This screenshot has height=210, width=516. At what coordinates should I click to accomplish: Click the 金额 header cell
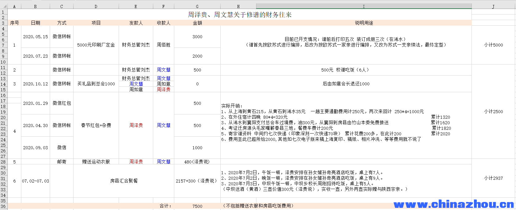(x=197, y=23)
